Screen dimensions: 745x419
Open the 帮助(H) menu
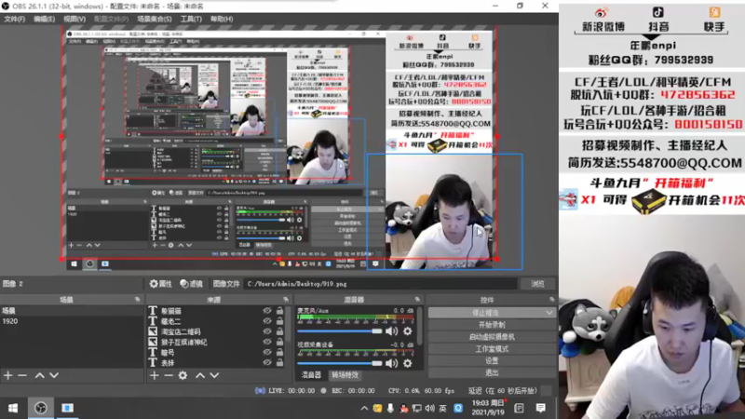click(222, 19)
